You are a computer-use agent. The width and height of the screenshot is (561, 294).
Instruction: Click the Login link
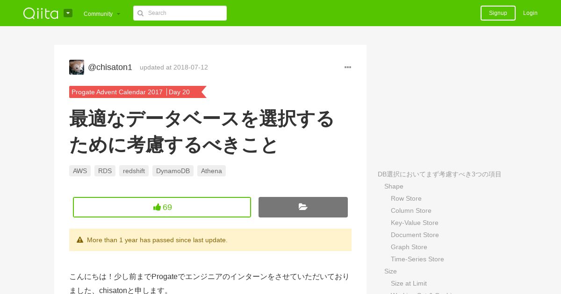(530, 13)
